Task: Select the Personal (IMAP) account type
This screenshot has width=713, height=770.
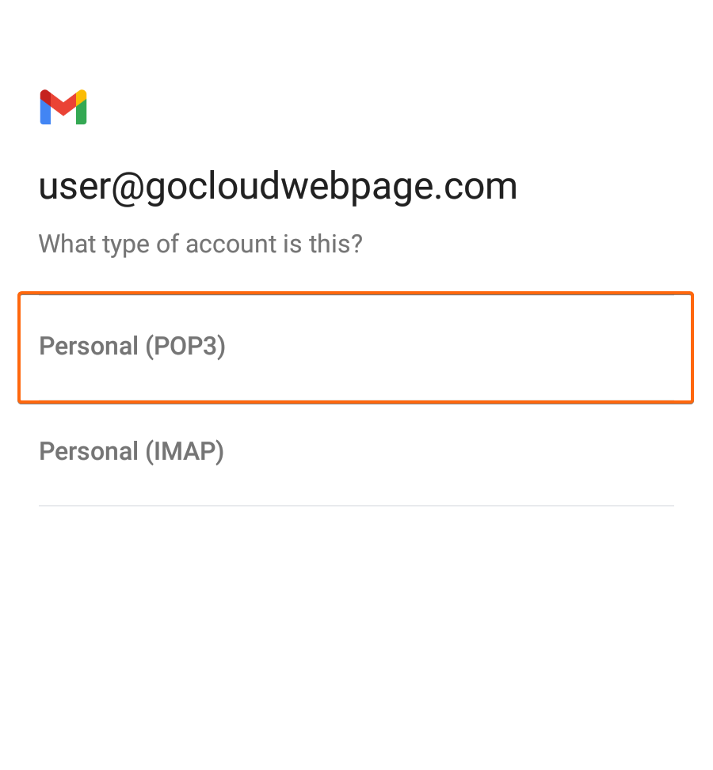Action: coord(356,452)
